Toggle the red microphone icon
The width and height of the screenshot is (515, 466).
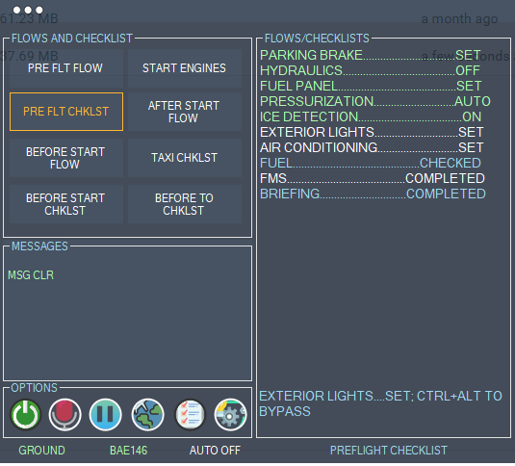(65, 414)
